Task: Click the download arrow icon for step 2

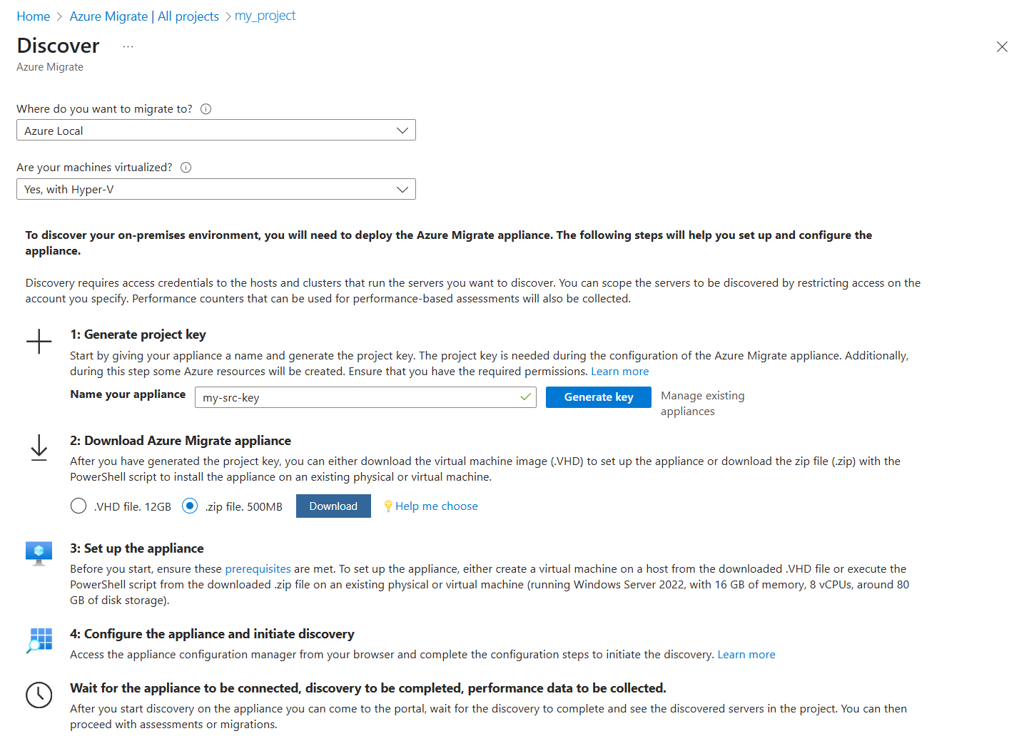Action: (39, 448)
